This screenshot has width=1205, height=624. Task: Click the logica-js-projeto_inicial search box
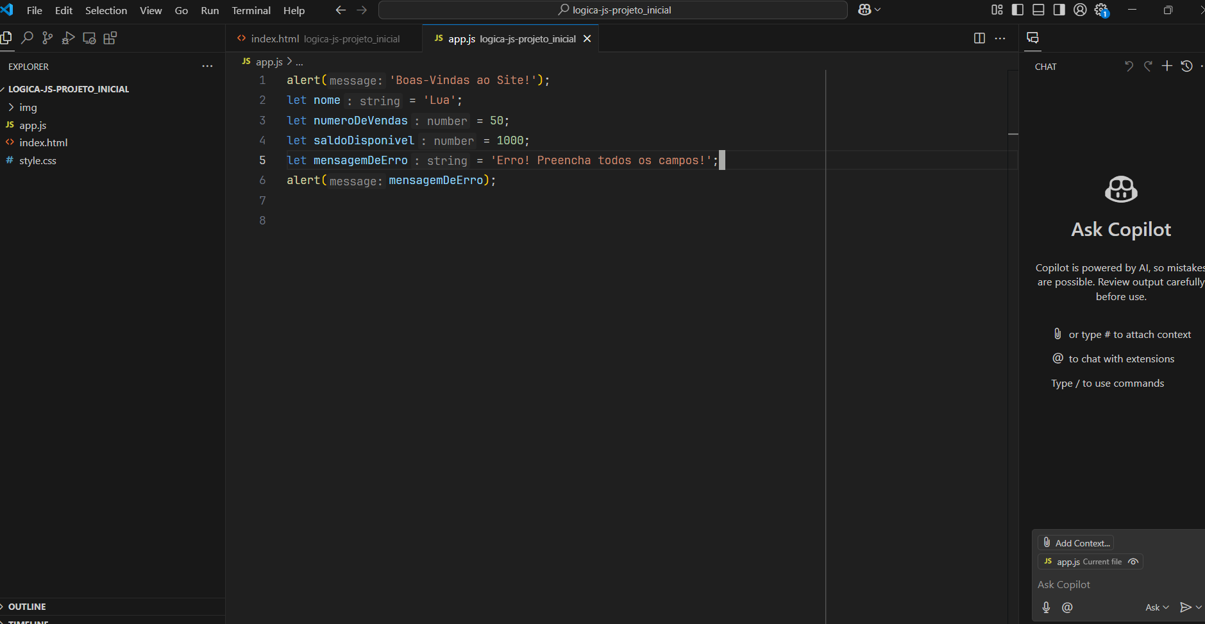click(x=613, y=10)
